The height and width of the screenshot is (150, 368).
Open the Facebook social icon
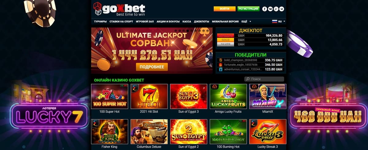tap(265, 9)
